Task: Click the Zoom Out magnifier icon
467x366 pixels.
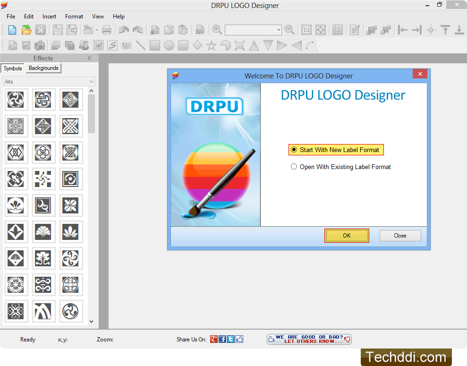Action: click(x=289, y=30)
